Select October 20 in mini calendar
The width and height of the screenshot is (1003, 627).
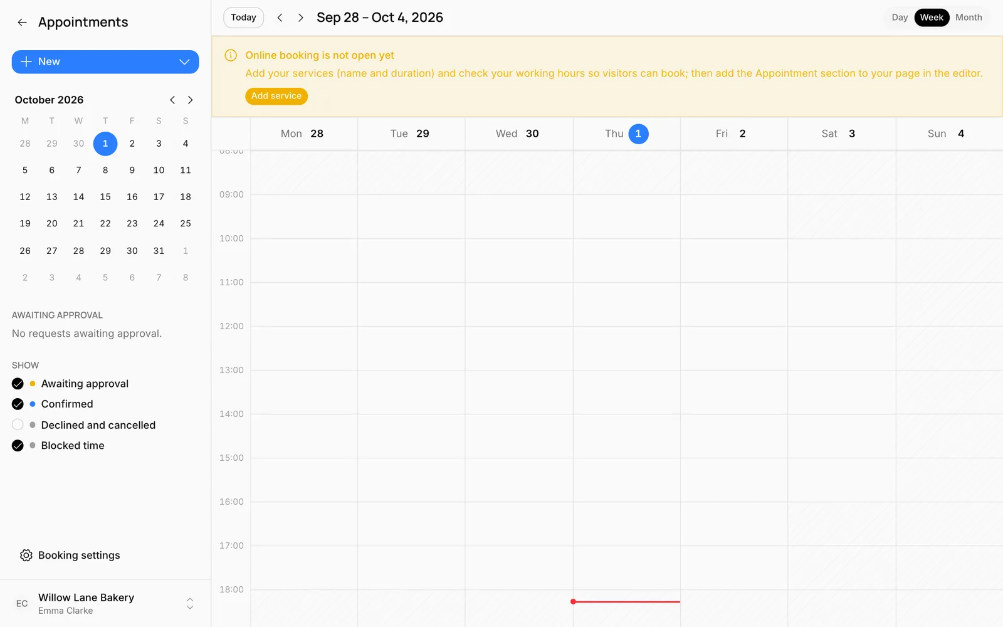tap(52, 223)
